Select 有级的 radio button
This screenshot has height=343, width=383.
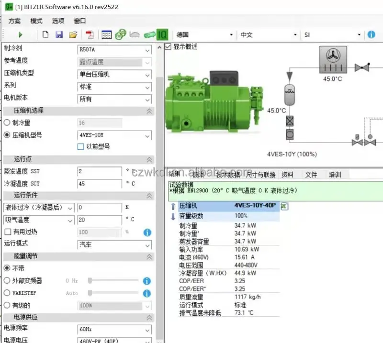point(7,305)
